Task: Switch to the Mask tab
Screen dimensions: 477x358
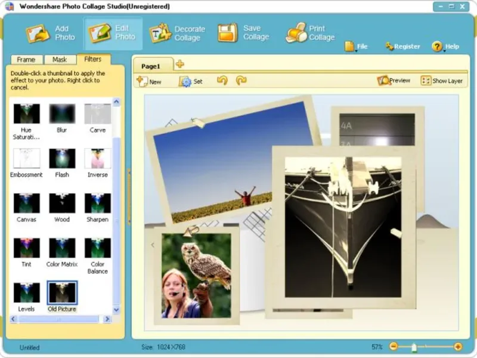Action: (x=60, y=59)
